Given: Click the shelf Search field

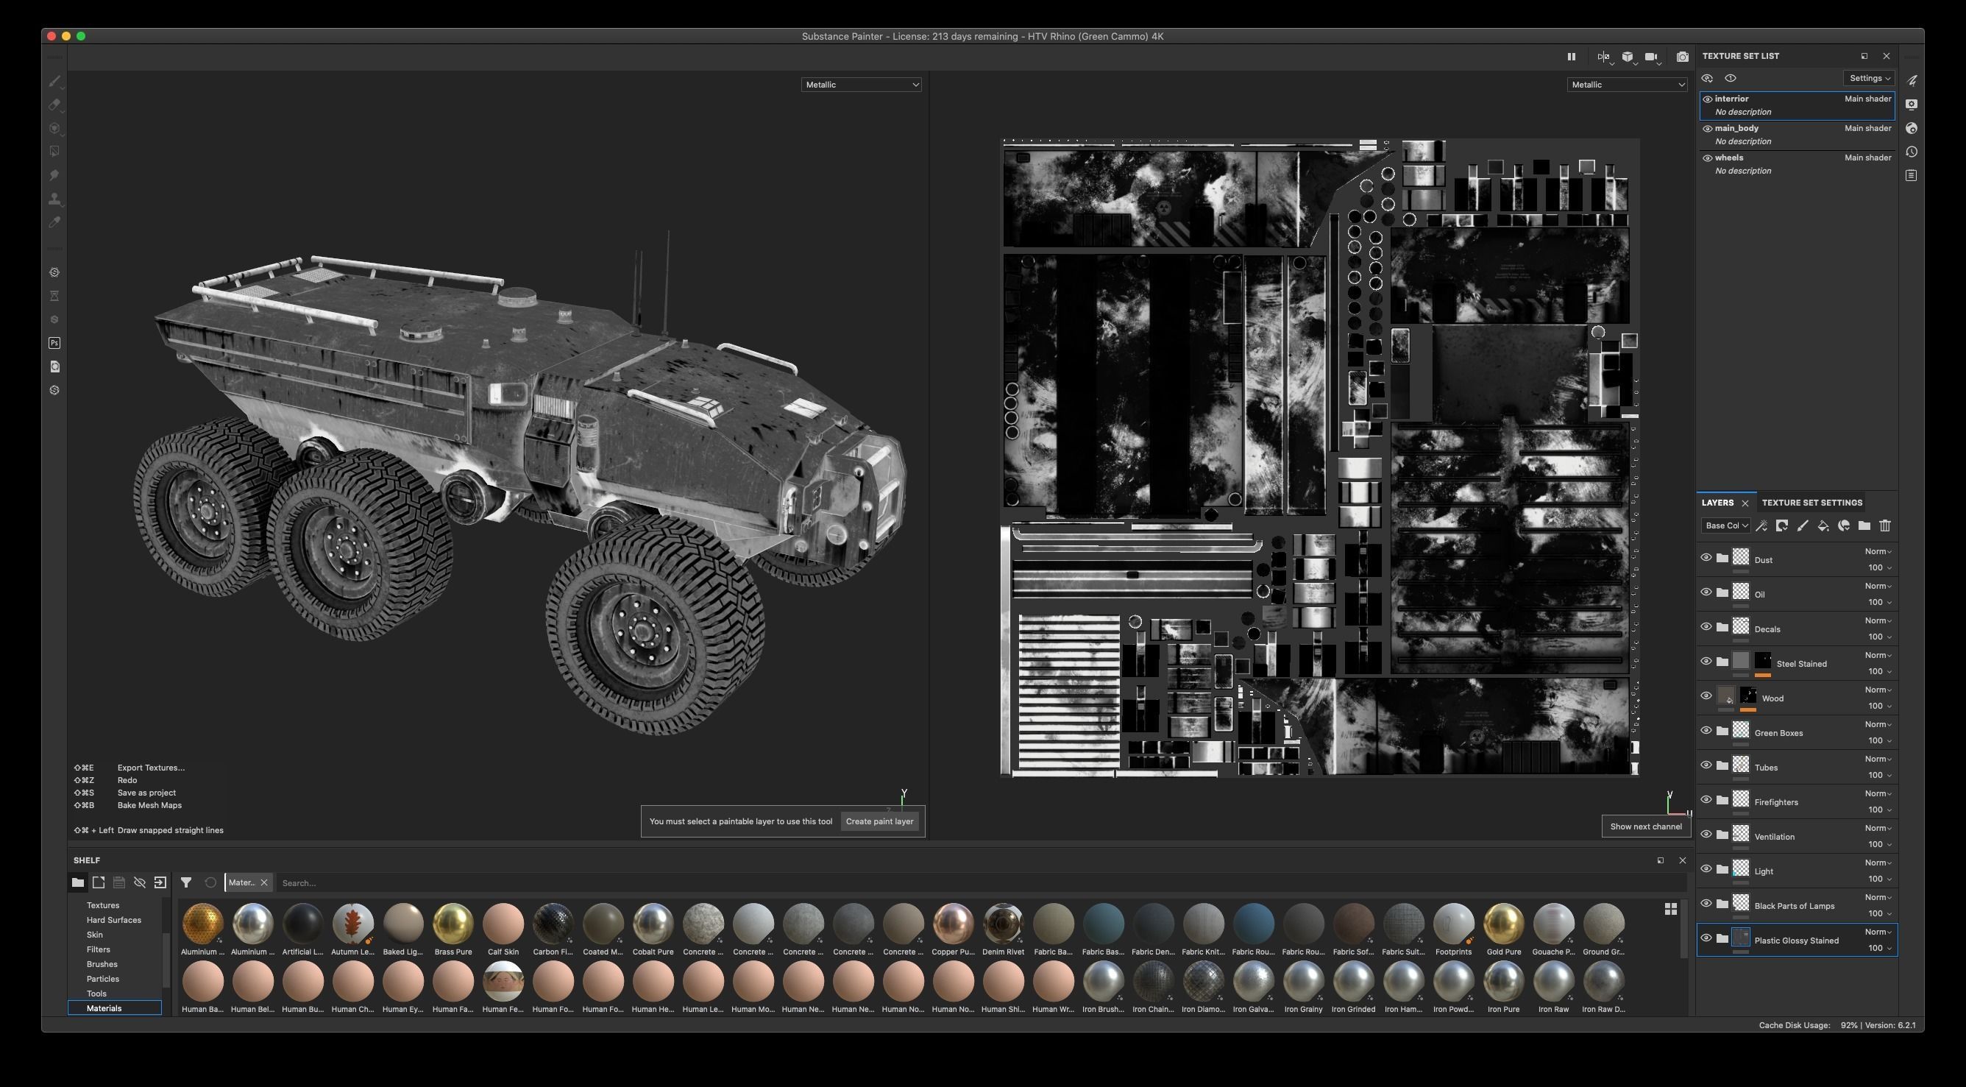Looking at the screenshot, I should point(980,883).
